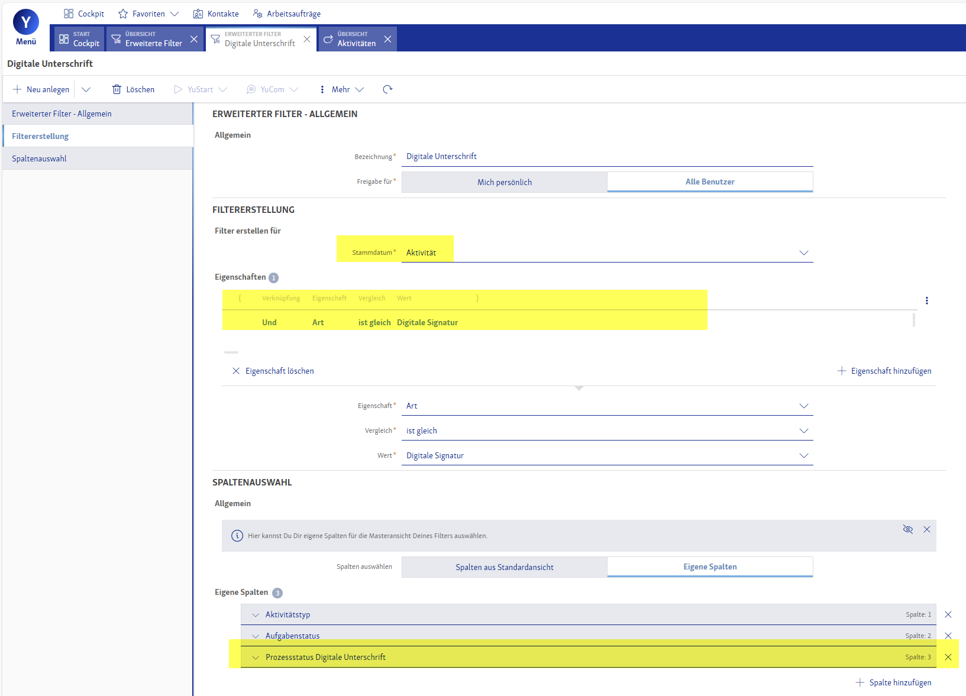
Task: Switch to the Erweiterte Filter tab
Action: pyautogui.click(x=153, y=39)
